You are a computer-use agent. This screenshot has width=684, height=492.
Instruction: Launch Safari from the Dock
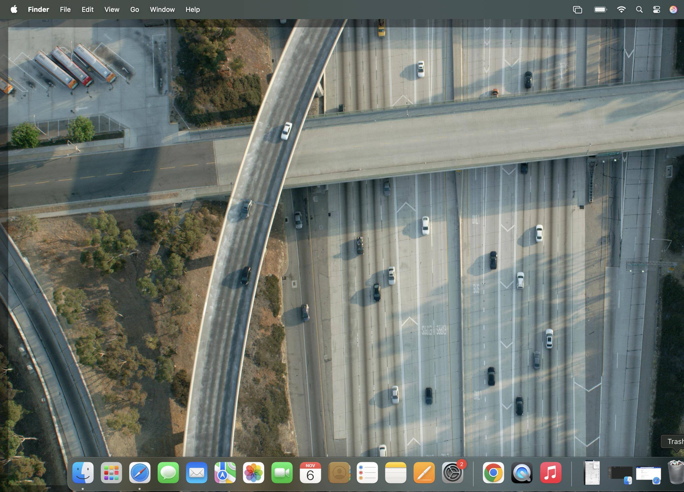click(140, 473)
